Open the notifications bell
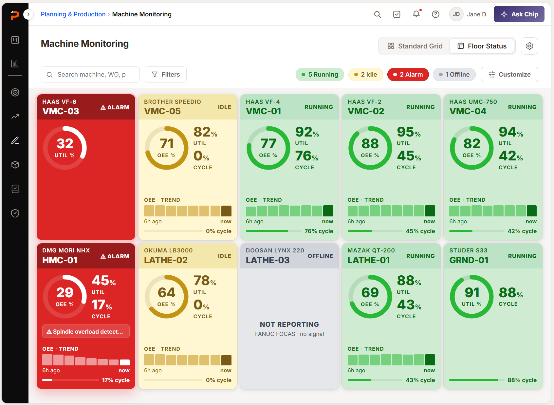 click(416, 14)
